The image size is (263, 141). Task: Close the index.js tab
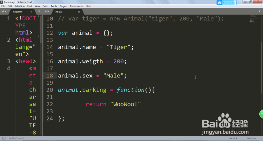pyautogui.click(x=79, y=12)
